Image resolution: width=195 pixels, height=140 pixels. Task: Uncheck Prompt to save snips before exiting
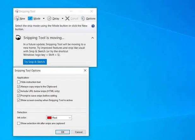pos(19,96)
